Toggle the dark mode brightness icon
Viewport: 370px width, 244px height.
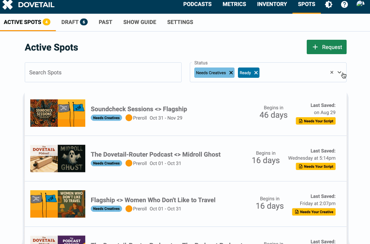click(x=328, y=5)
